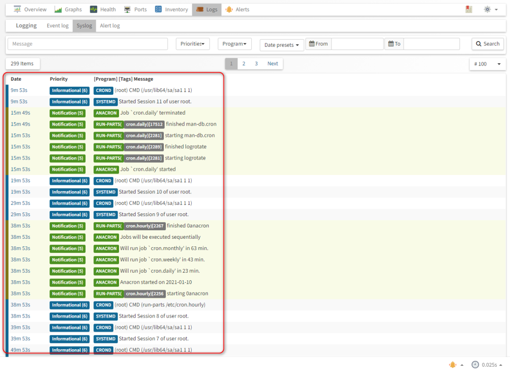Viewport: 510px width, 369px height.
Task: Open the # 100 items-per-page selector
Action: [487, 64]
